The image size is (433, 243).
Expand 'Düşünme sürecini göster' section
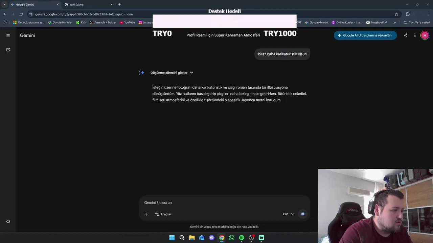coord(172,73)
